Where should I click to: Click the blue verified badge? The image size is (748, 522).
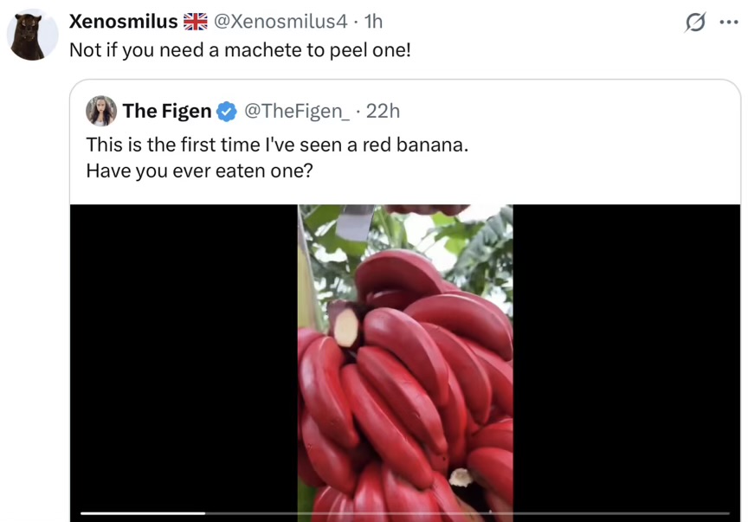[x=227, y=112]
